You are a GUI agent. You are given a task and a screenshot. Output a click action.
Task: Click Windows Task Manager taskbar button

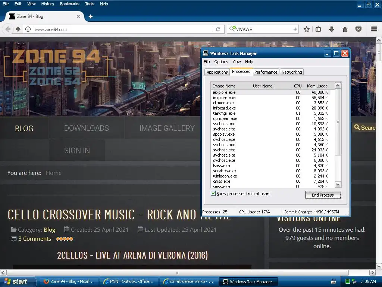248,282
